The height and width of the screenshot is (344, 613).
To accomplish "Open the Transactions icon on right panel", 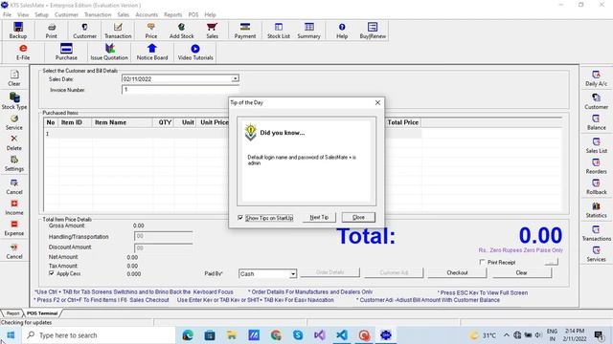I will coord(596,233).
